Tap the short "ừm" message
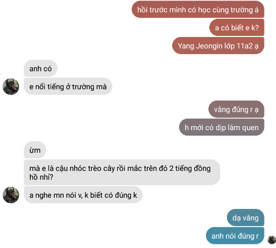 pyautogui.click(x=35, y=150)
